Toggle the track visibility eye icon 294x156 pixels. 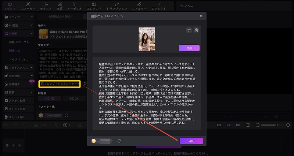click(14, 145)
